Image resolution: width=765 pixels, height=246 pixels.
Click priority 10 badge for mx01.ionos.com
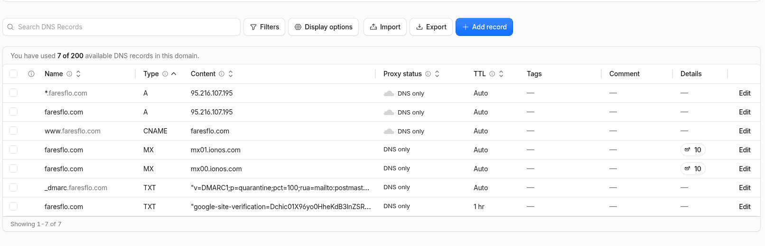(x=693, y=150)
